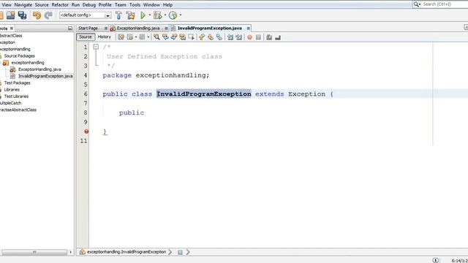Toggle Highlight Search icon

(x=182, y=37)
